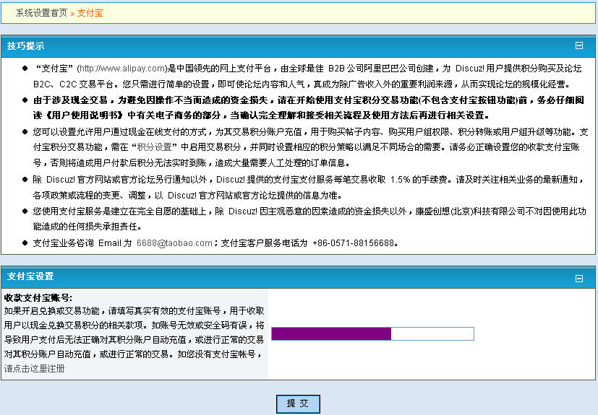
Task: Open http://www.alipay.com link
Action: [122, 69]
